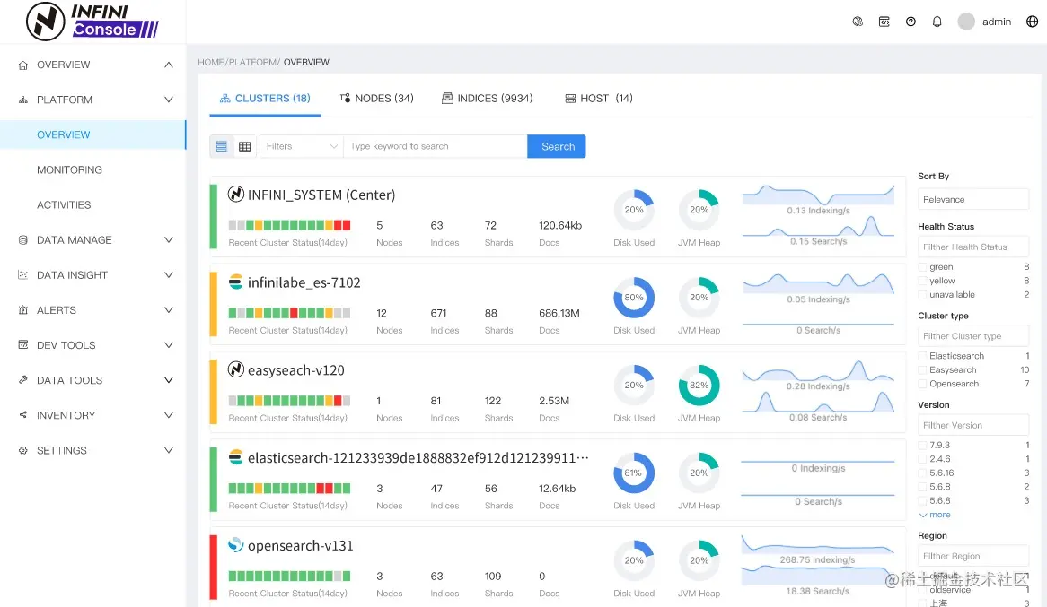Click the DATA MANAGE database icon
1047x607 pixels.
[23, 240]
